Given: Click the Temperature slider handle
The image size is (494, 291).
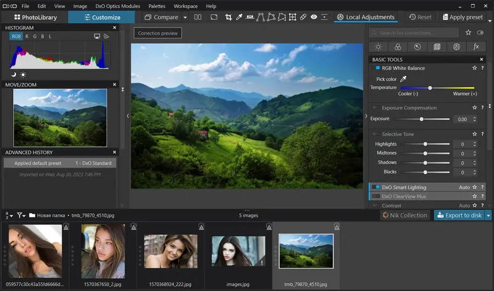Looking at the screenshot, I should tap(430, 88).
